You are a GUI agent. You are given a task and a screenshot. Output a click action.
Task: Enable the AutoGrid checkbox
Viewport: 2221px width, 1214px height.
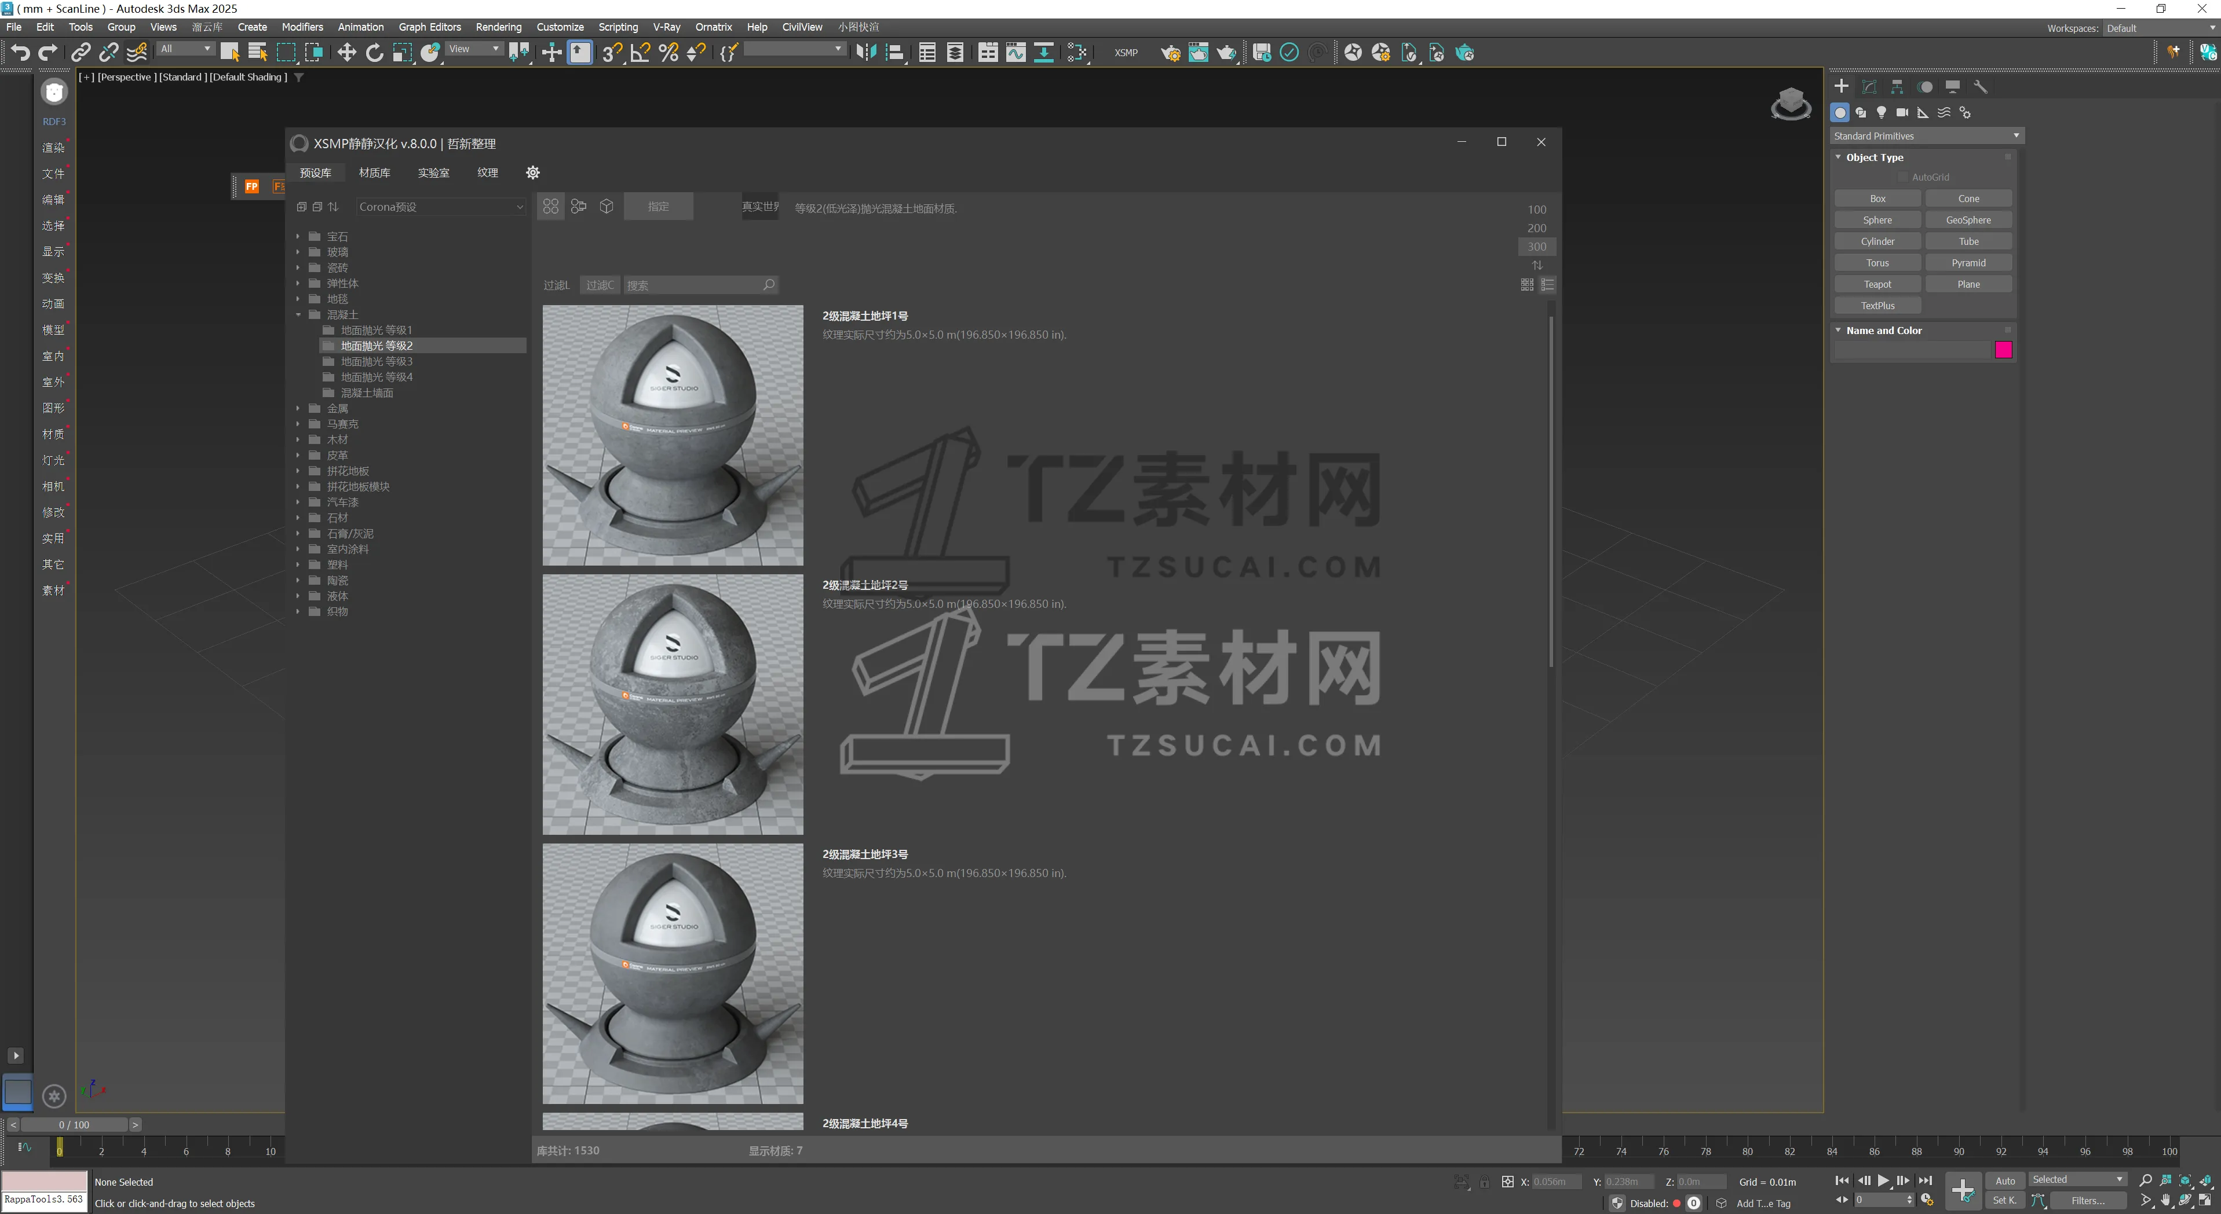pyautogui.click(x=1903, y=178)
